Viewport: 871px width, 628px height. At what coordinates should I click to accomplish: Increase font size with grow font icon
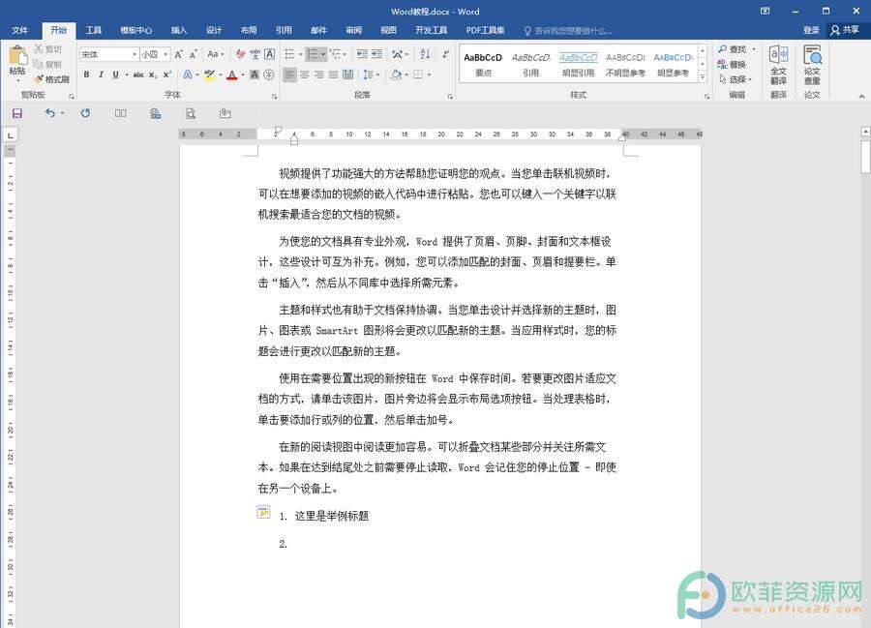coord(178,54)
